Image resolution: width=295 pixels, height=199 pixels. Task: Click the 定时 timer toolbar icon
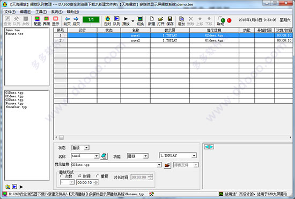click(107, 21)
